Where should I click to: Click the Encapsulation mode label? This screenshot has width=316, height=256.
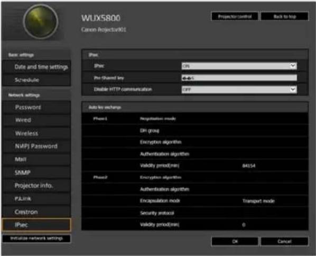click(160, 200)
